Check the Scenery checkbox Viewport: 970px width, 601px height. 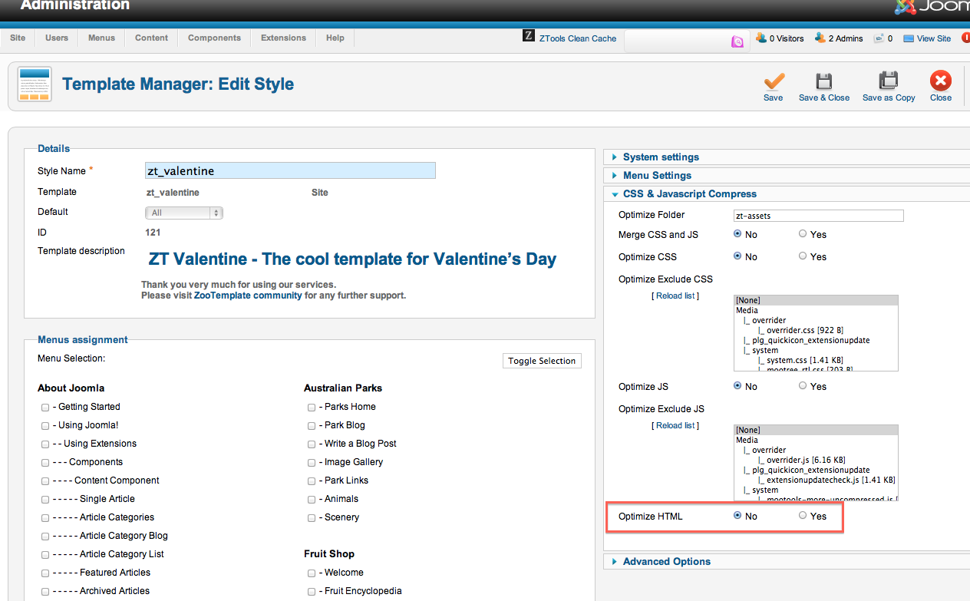pyautogui.click(x=312, y=518)
